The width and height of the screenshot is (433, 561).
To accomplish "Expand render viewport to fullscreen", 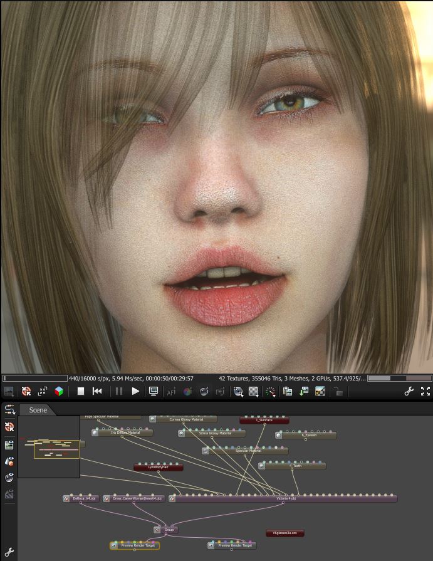I will (x=425, y=391).
